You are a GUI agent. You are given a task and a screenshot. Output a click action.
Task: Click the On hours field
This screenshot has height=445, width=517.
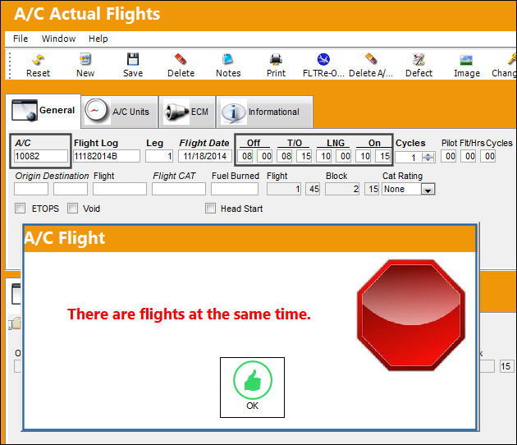point(364,156)
